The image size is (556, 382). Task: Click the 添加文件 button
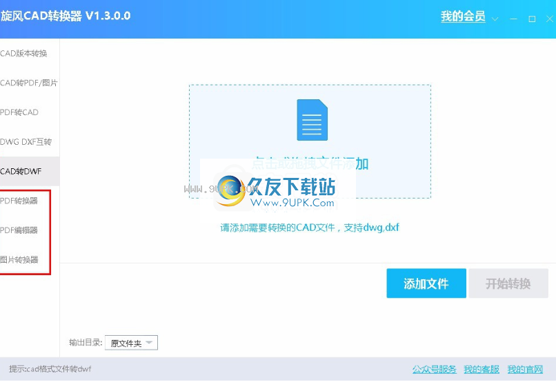426,283
